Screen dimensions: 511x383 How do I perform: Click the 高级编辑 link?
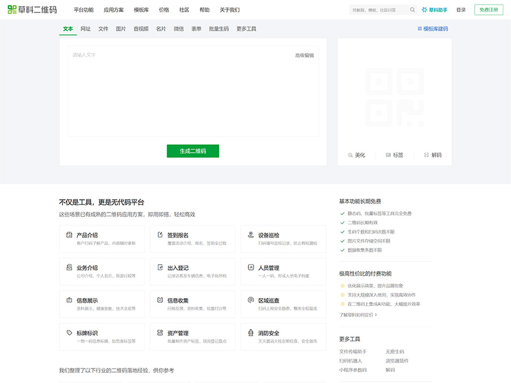coord(304,56)
